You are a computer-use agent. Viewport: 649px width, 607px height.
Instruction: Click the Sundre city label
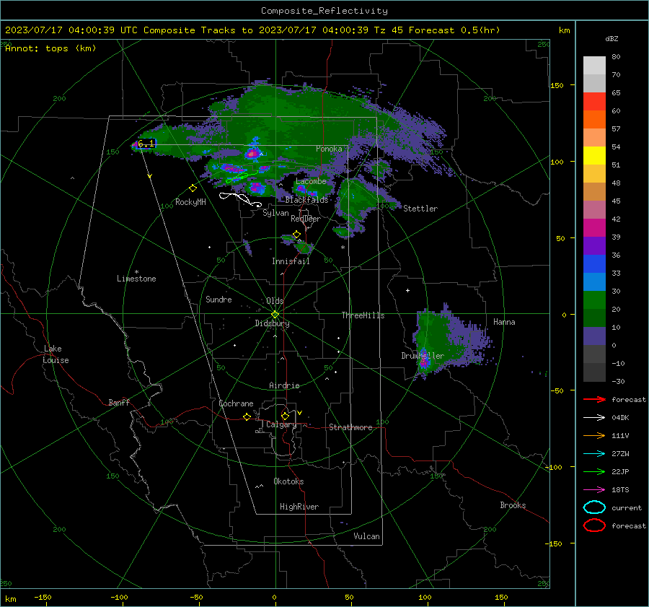pyautogui.click(x=218, y=299)
